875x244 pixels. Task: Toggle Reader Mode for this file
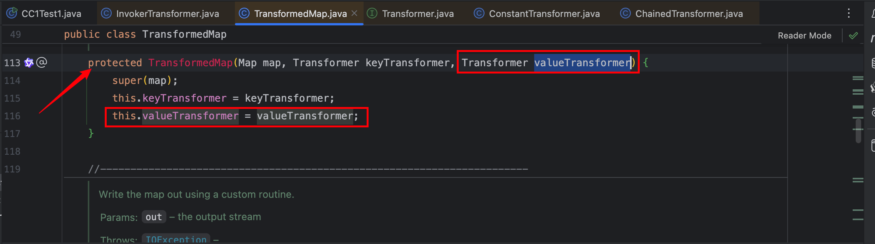(804, 35)
